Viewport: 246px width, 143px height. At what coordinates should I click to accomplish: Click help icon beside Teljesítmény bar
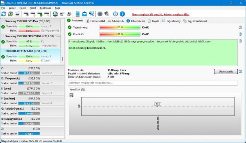(x=240, y=27)
